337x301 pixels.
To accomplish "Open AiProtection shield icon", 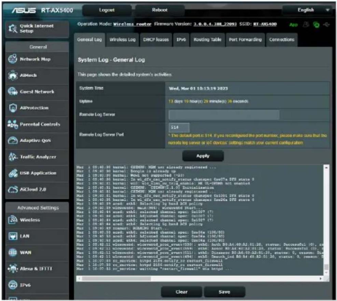I will (x=13, y=108).
